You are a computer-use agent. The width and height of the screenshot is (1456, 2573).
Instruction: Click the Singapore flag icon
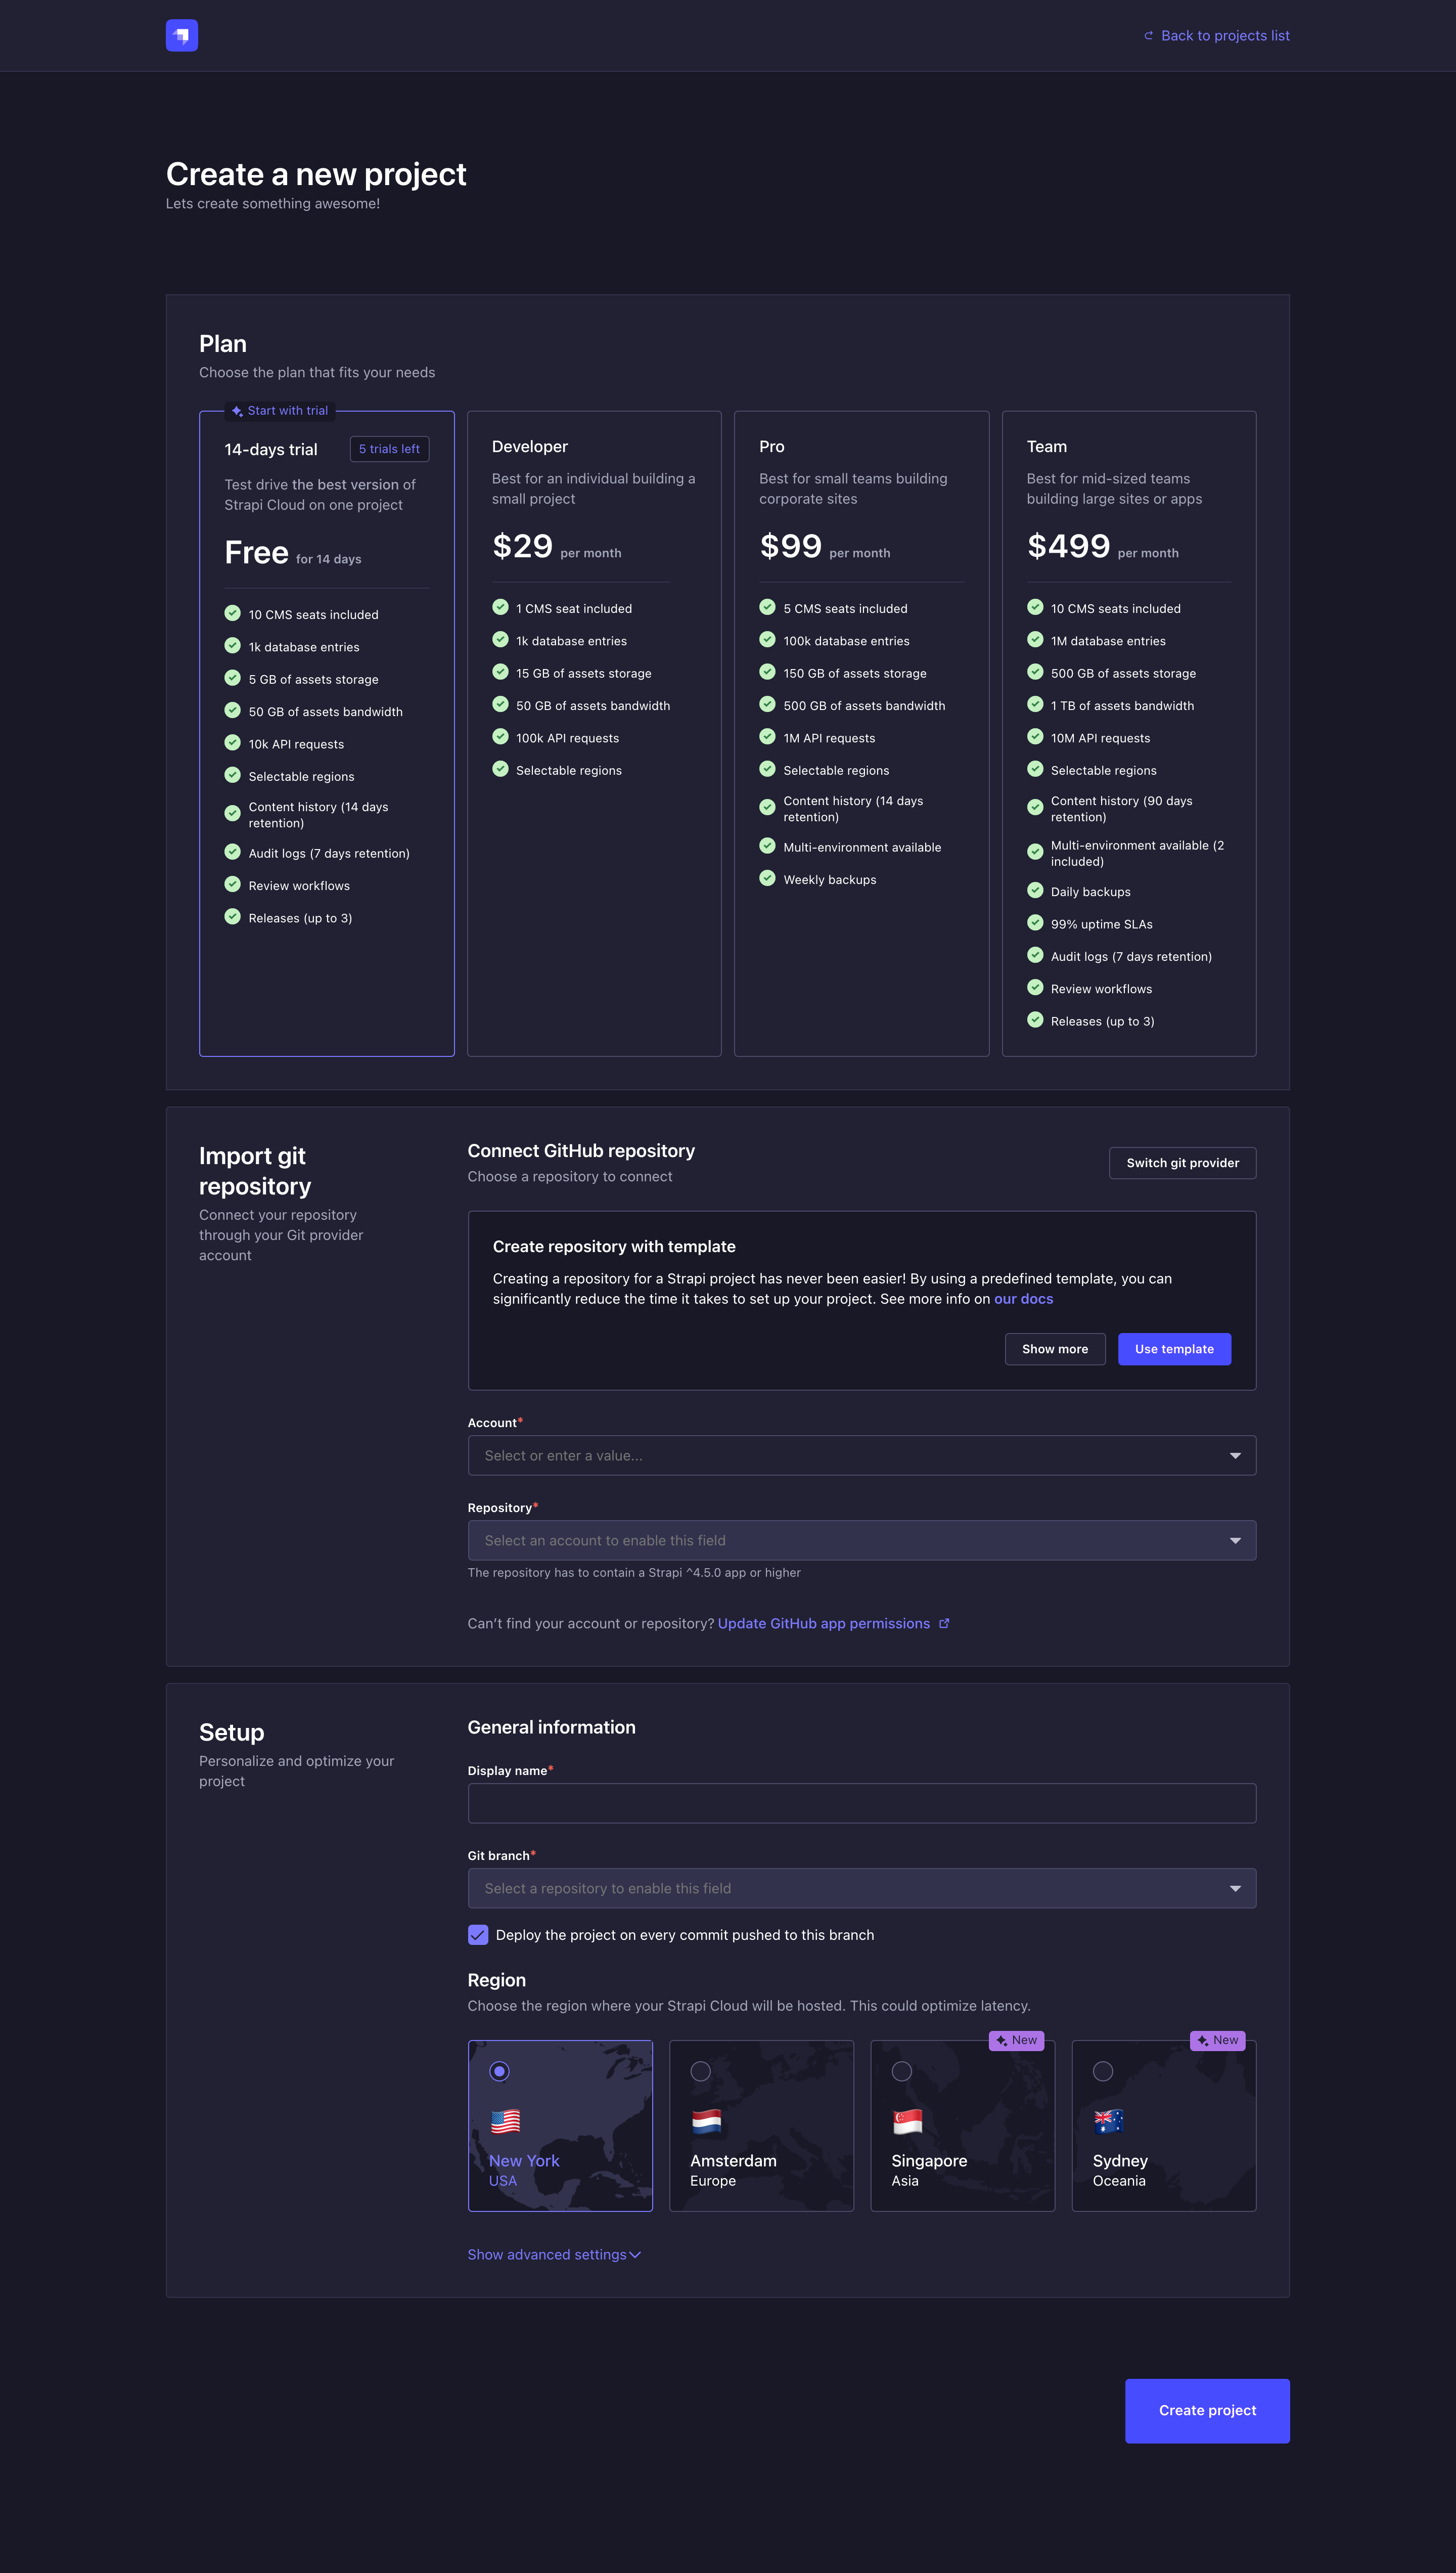point(907,2122)
